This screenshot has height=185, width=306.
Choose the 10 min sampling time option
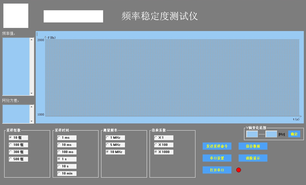pos(67,173)
